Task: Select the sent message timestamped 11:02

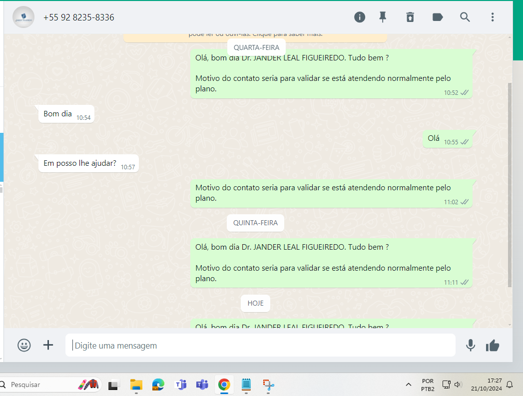Action: pyautogui.click(x=331, y=193)
